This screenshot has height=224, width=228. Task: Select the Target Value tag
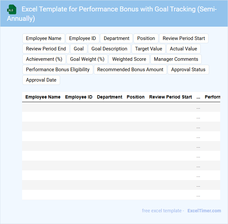149,49
